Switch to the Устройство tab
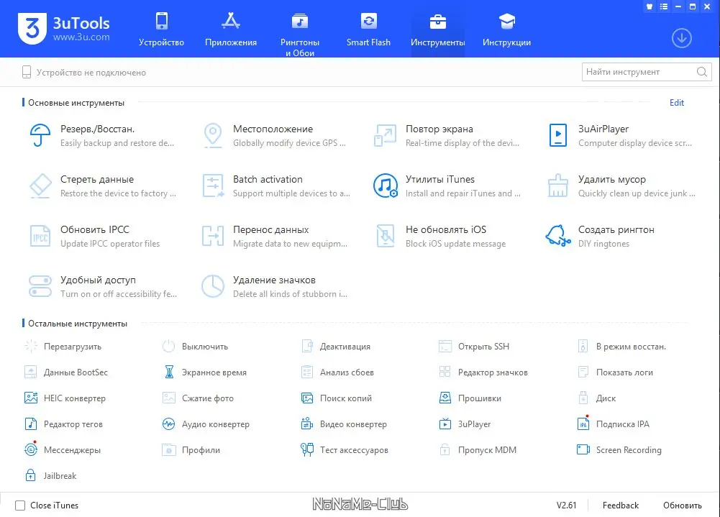The height and width of the screenshot is (517, 720). click(x=161, y=29)
